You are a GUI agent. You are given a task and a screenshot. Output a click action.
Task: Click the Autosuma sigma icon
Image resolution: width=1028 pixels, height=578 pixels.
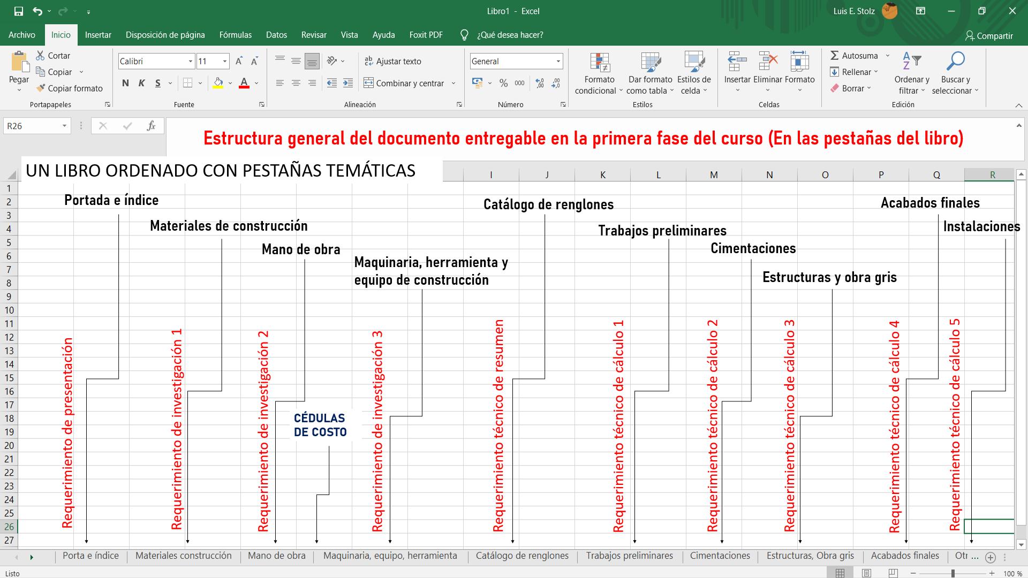pos(834,56)
